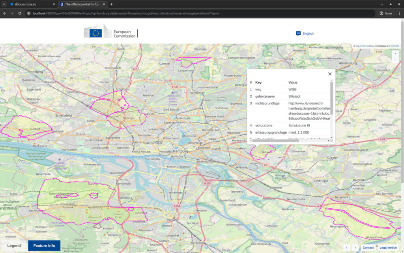This screenshot has width=404, height=253.
Task: Click the 'Key' column header
Action: coord(258,82)
